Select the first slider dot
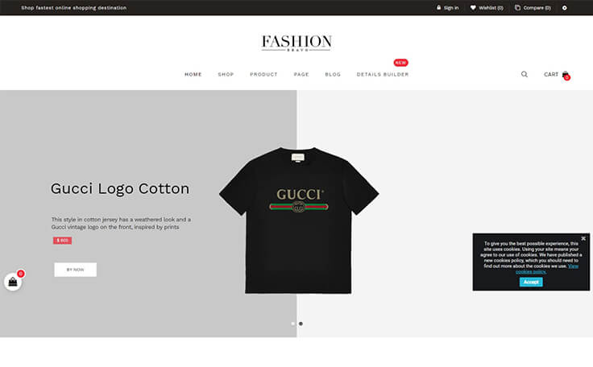The height and width of the screenshot is (367, 593). [x=292, y=324]
